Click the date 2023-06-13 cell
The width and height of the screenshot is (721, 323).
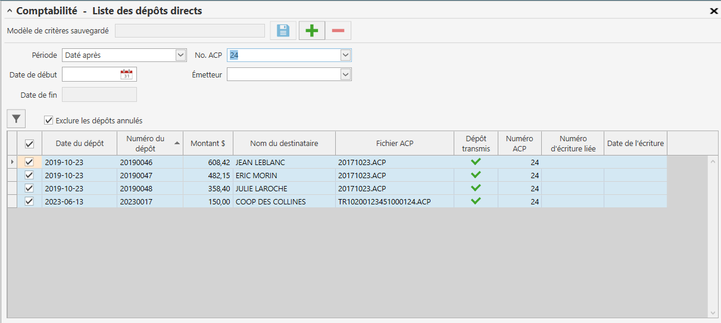[79, 201]
